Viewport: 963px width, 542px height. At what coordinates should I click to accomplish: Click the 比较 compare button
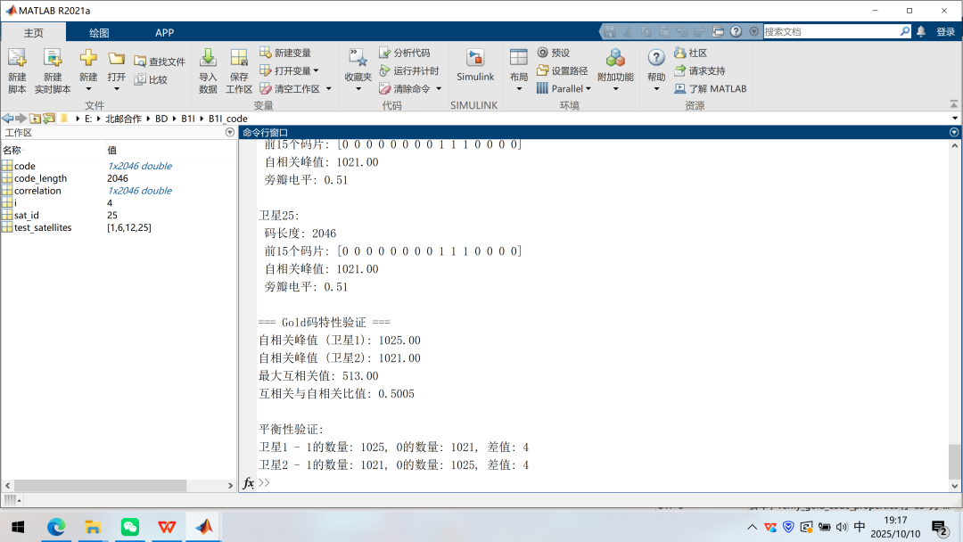pos(151,79)
